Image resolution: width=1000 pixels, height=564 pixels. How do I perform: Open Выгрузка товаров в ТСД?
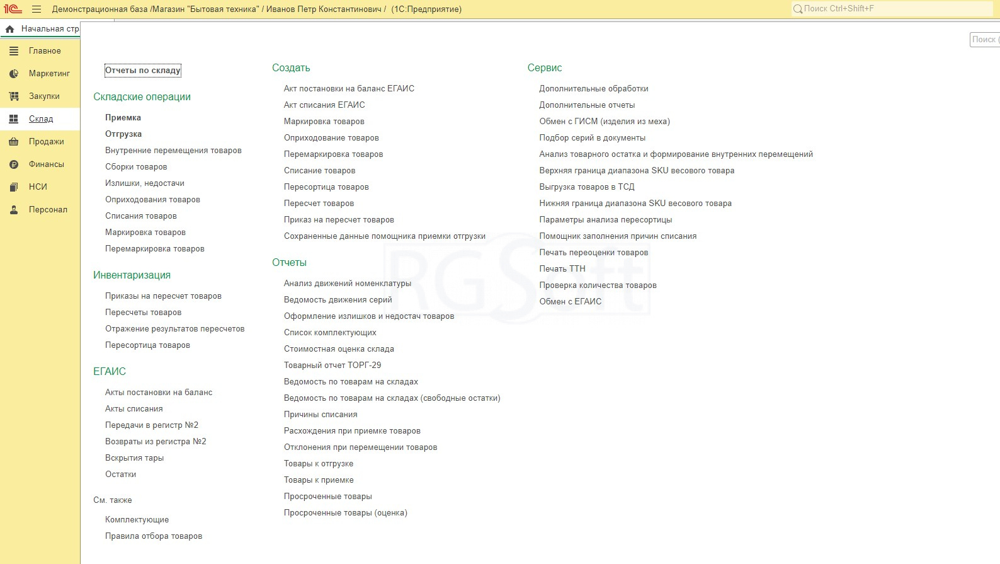click(x=587, y=187)
